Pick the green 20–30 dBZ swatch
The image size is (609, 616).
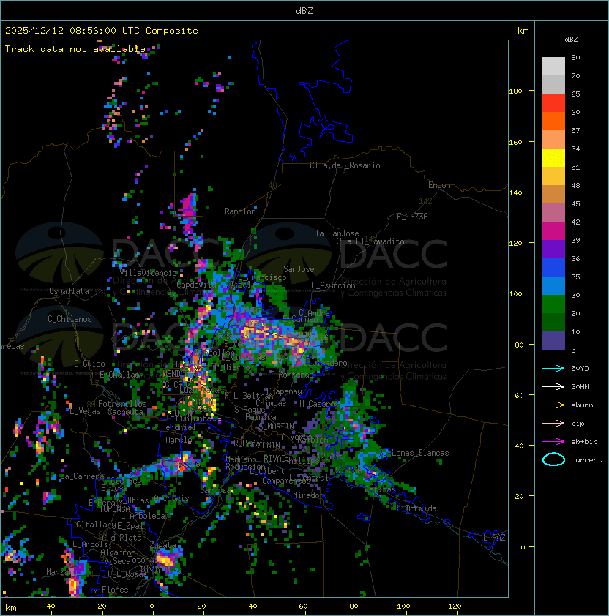point(553,304)
